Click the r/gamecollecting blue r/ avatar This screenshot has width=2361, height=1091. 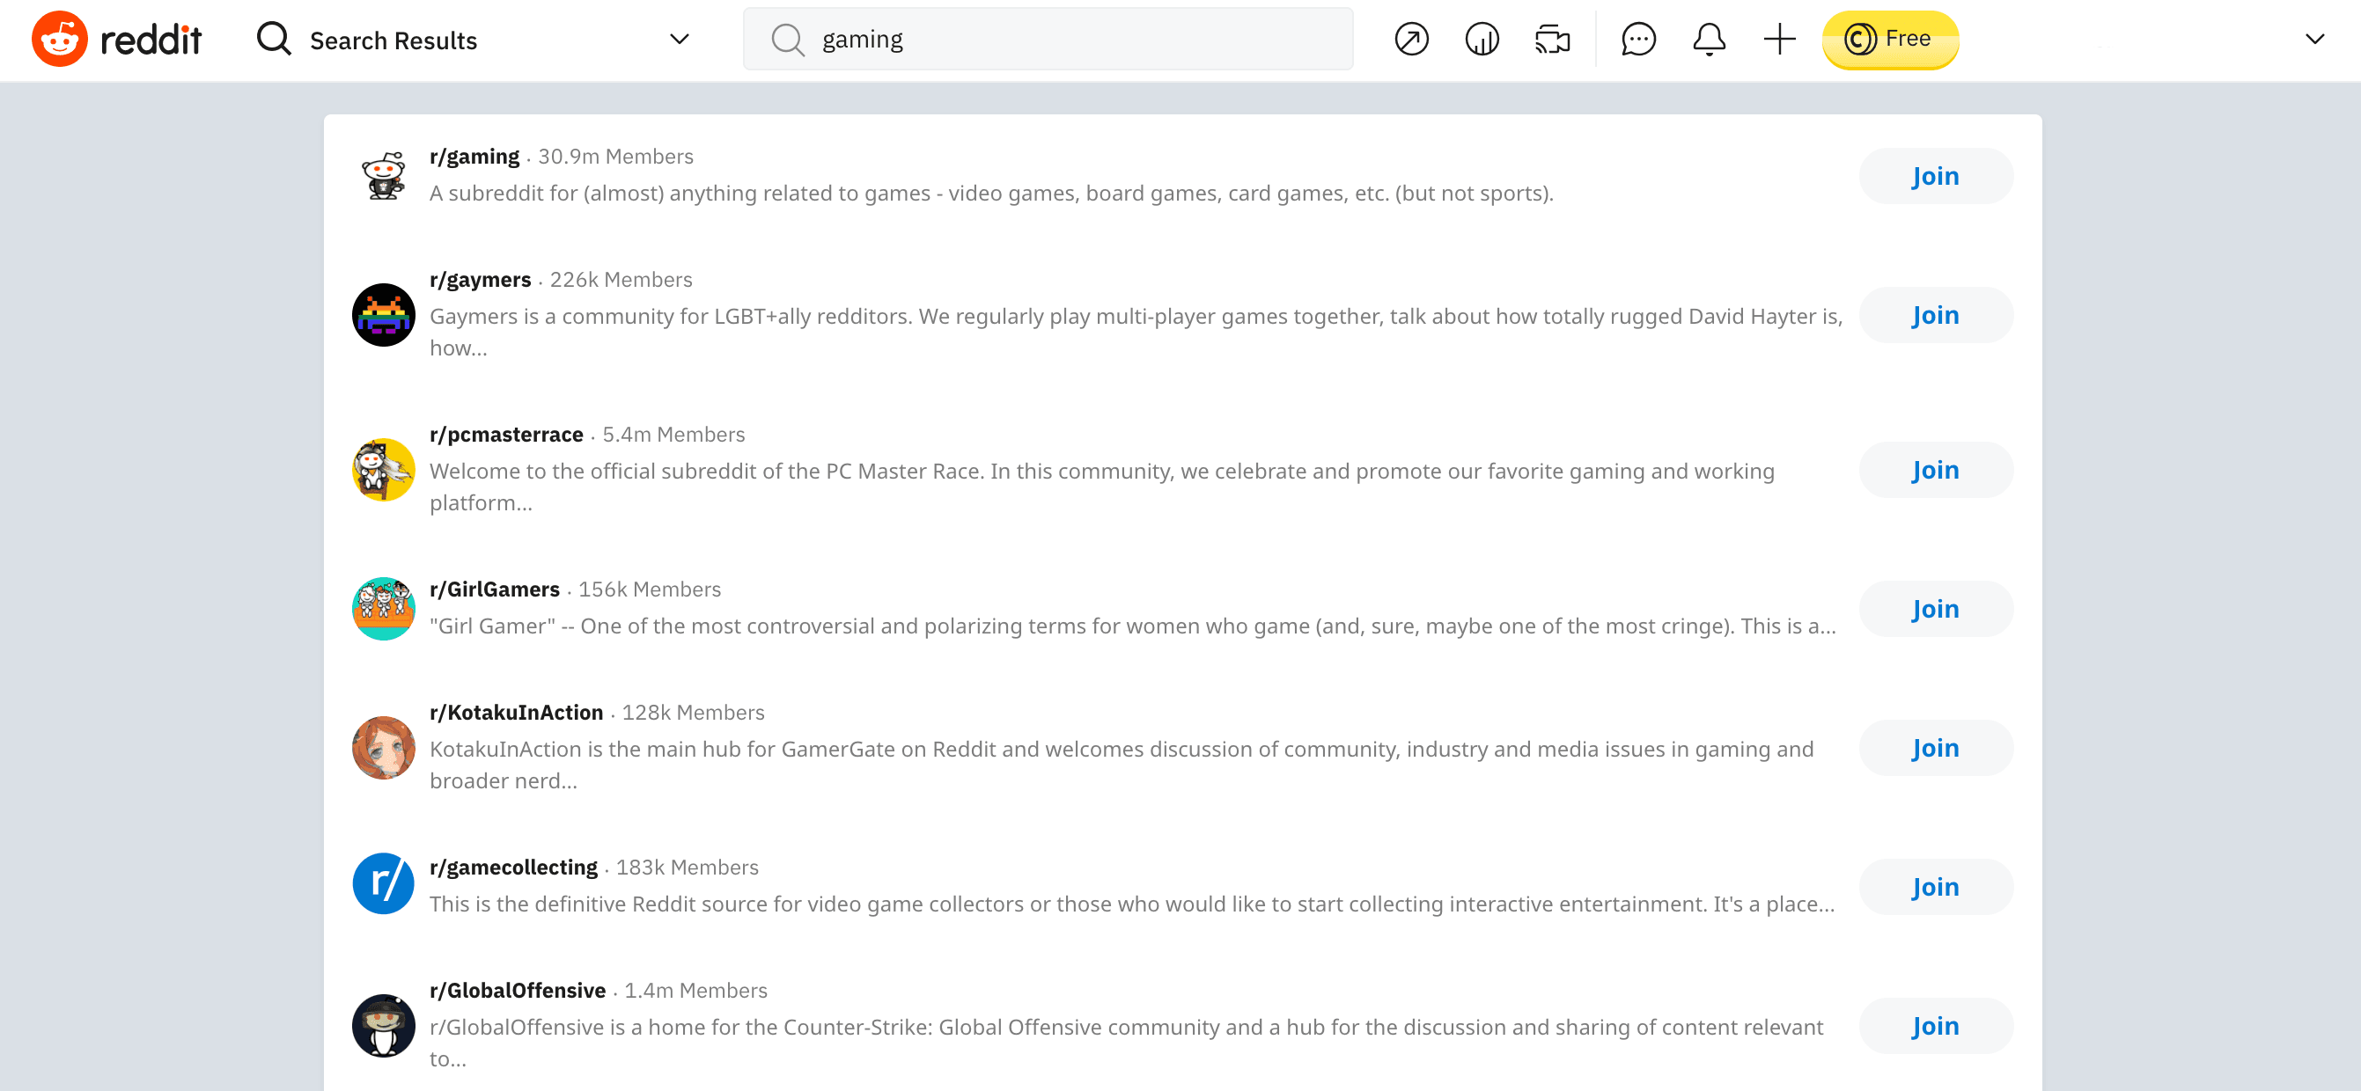[x=383, y=884]
